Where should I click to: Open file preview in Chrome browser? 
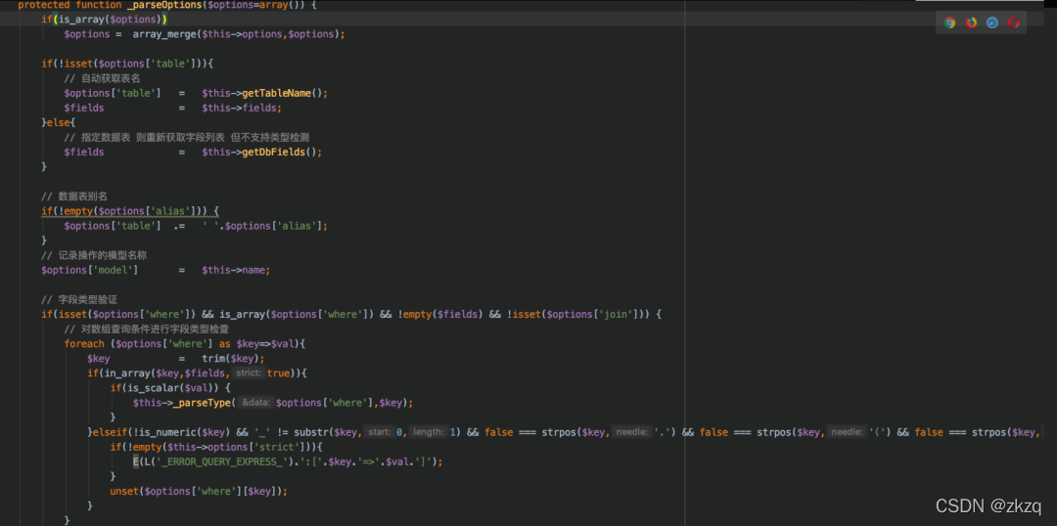[x=949, y=22]
